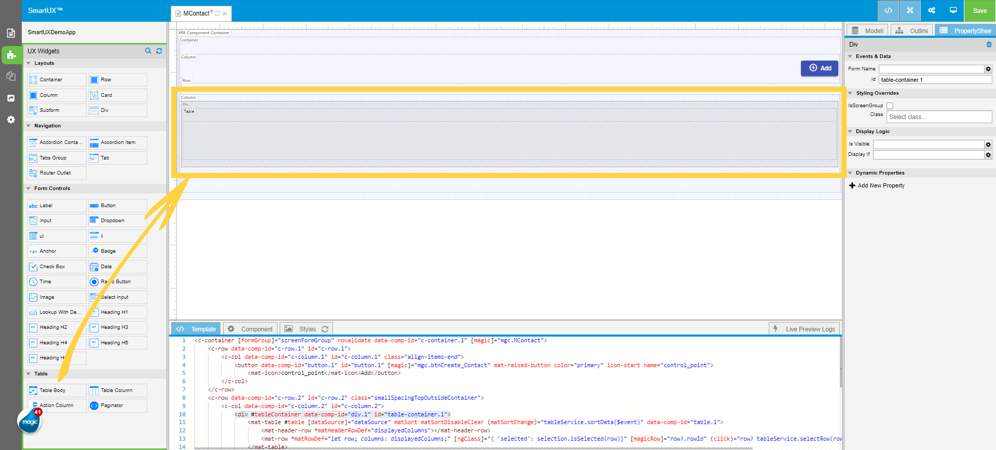This screenshot has height=450, width=996.
Task: Click the search icon in UX Widgets header
Action: (148, 51)
